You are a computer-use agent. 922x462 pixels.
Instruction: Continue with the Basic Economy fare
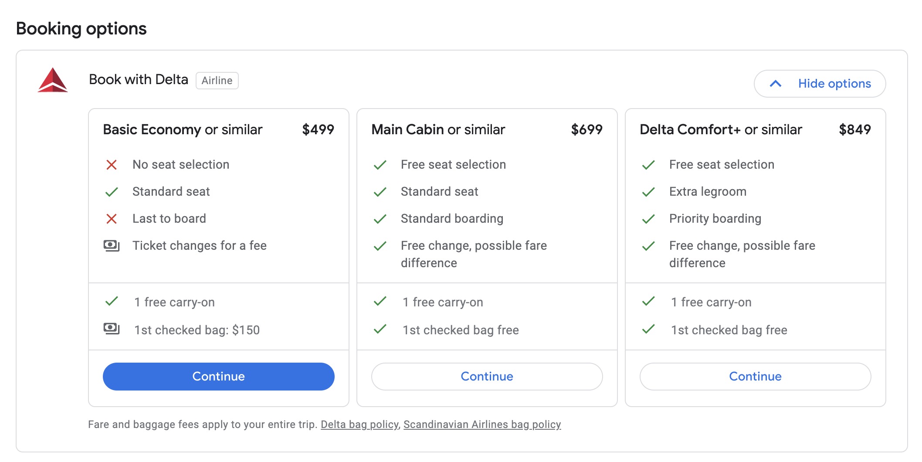click(218, 376)
